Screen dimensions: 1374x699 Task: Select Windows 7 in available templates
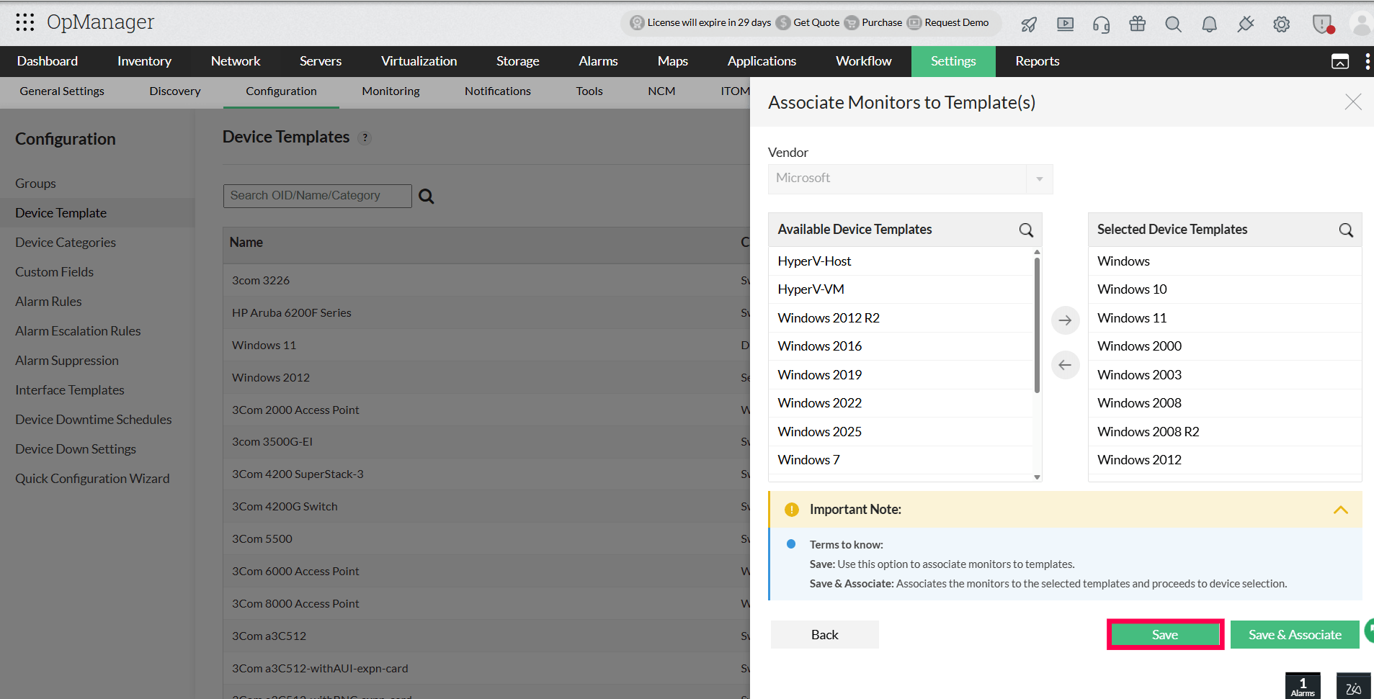901,460
